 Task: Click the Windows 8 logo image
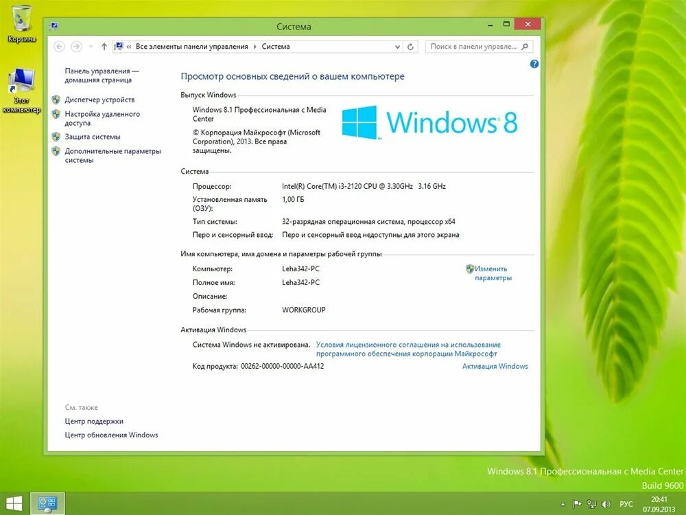point(429,122)
